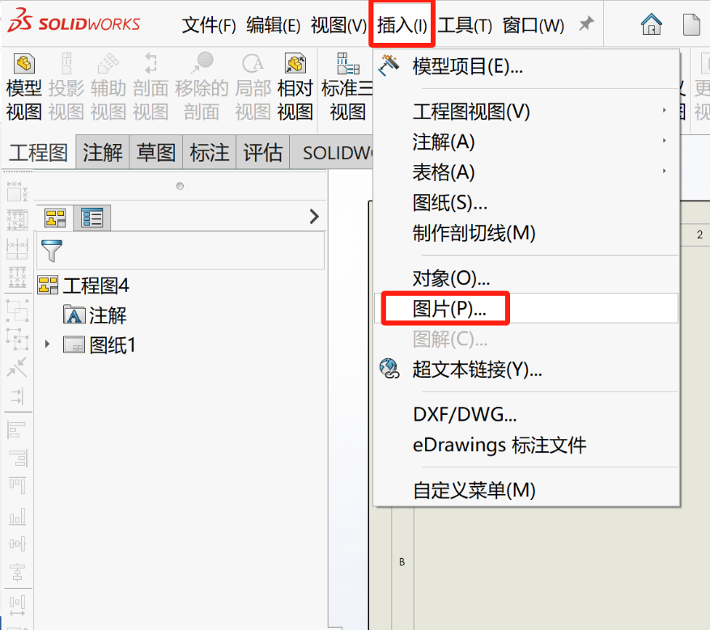The image size is (710, 630).
Task: Click the 模型项目 icon in Insert menu
Action: pyautogui.click(x=389, y=66)
